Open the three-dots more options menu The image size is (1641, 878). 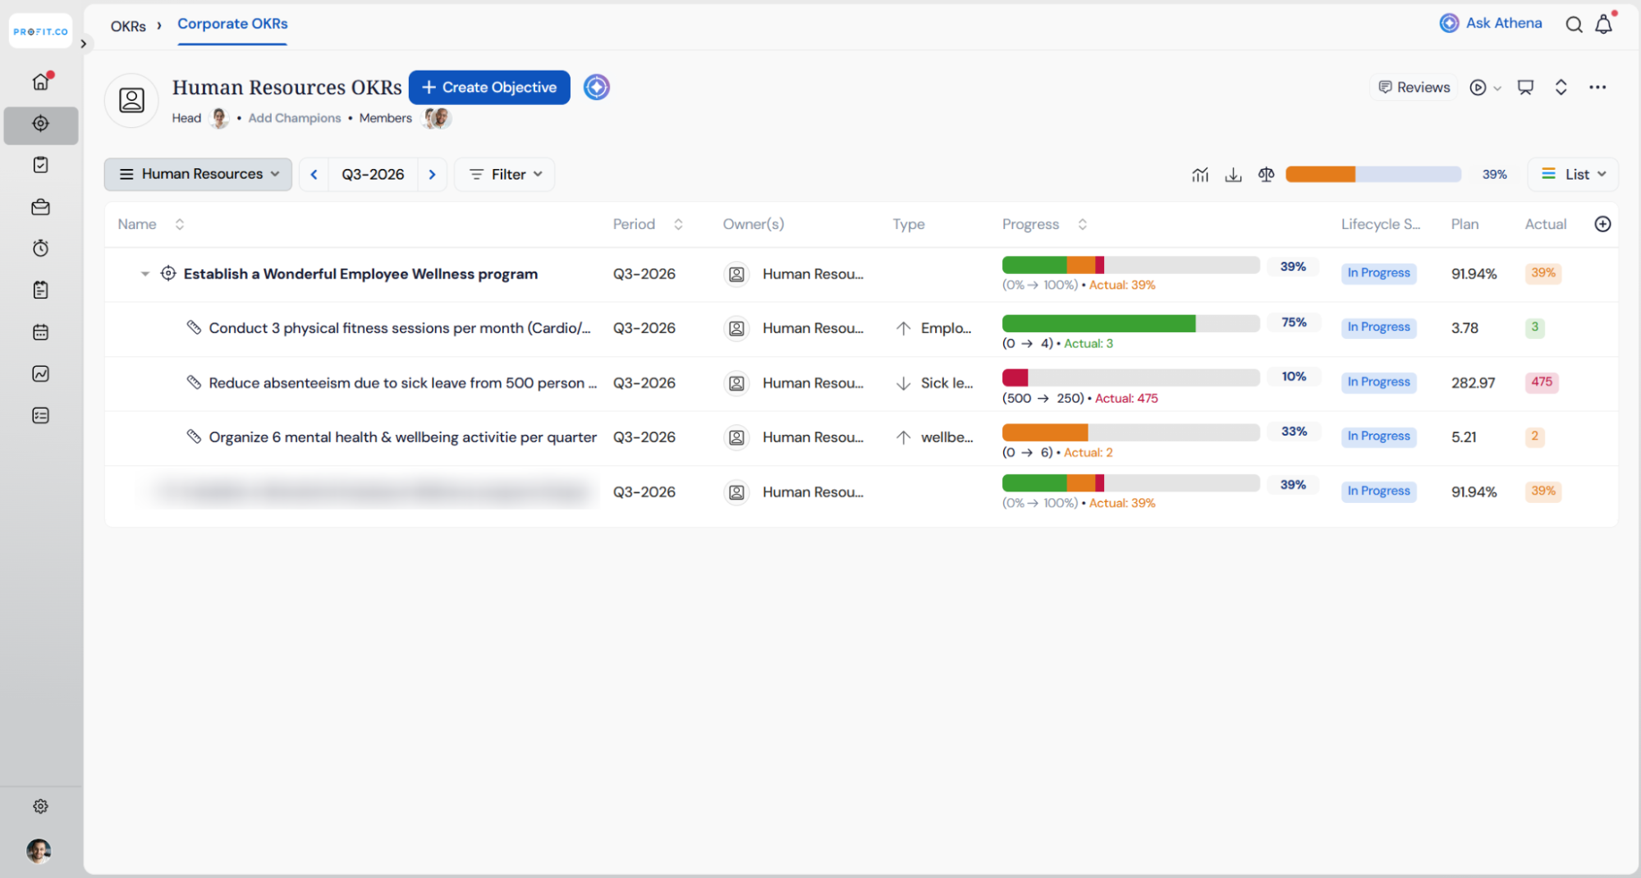pos(1597,87)
